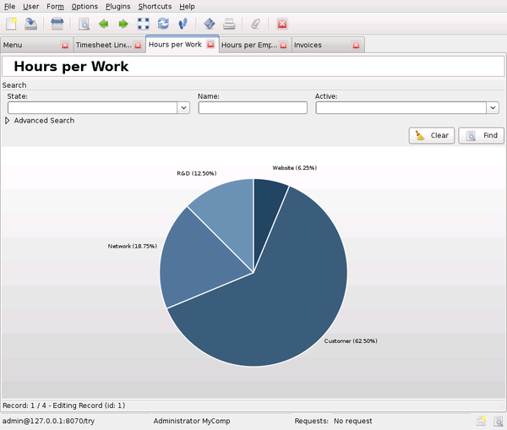Screen dimensions: 507x430
Task: Click the Search magnifier toolbar icon
Action: coord(84,24)
